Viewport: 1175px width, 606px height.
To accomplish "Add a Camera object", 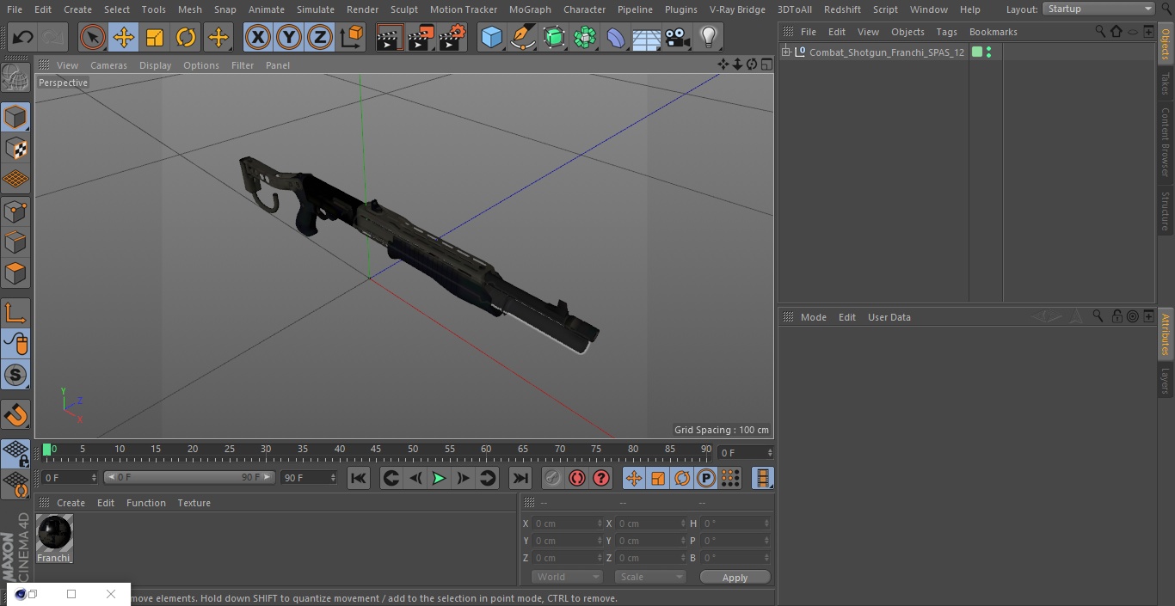I will [x=677, y=38].
